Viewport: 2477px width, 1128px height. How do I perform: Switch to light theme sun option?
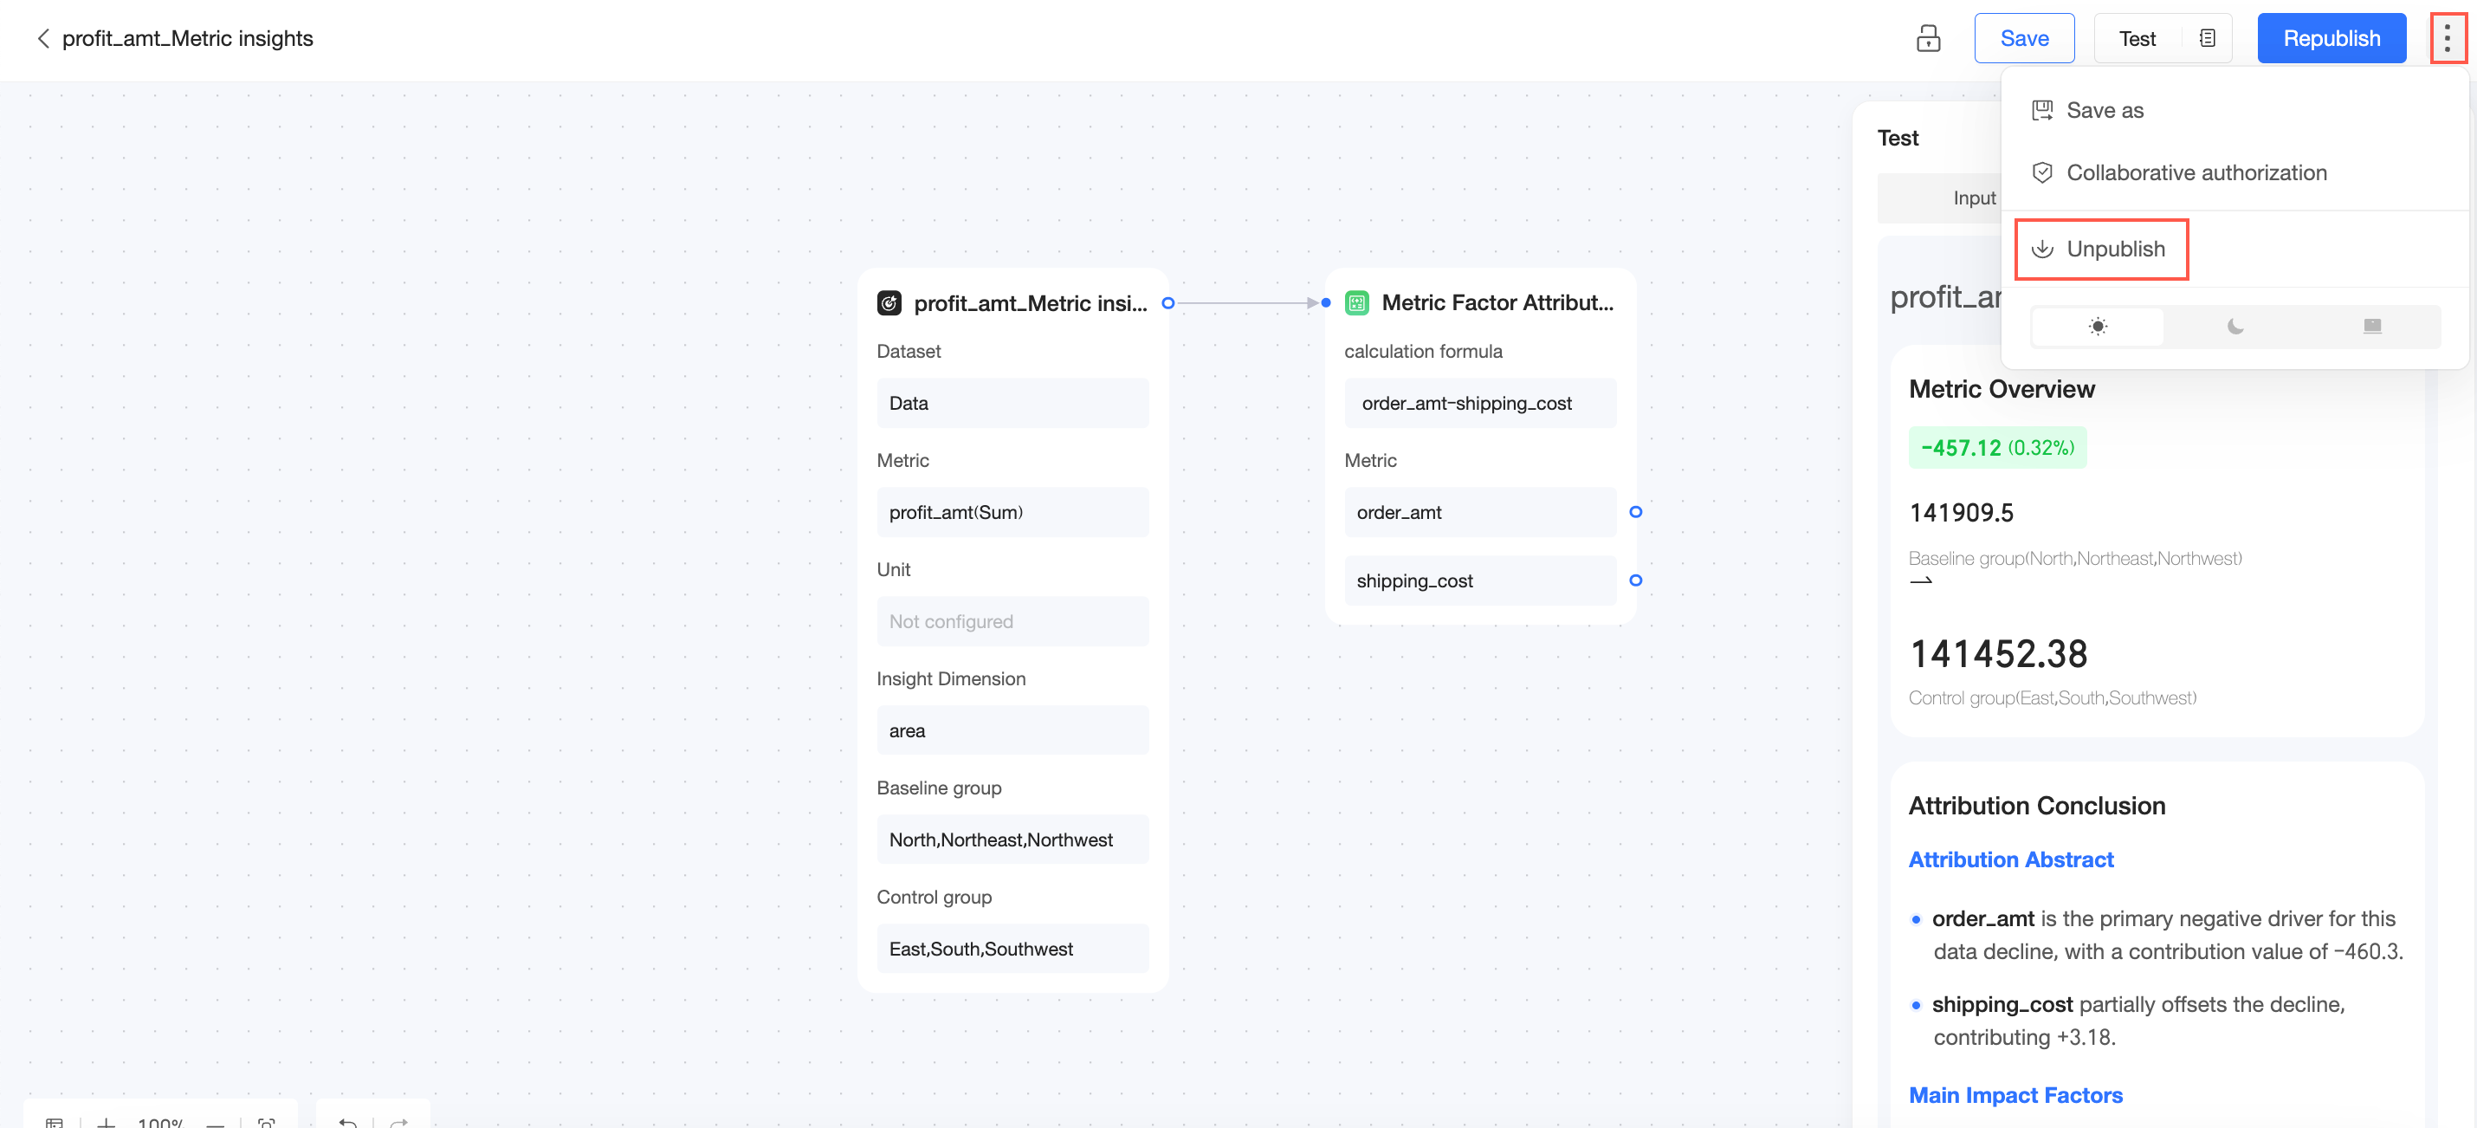tap(2097, 326)
